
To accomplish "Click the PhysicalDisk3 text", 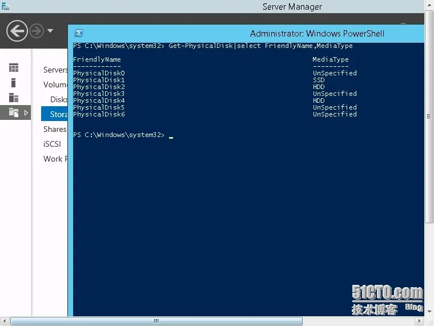I will pos(99,94).
